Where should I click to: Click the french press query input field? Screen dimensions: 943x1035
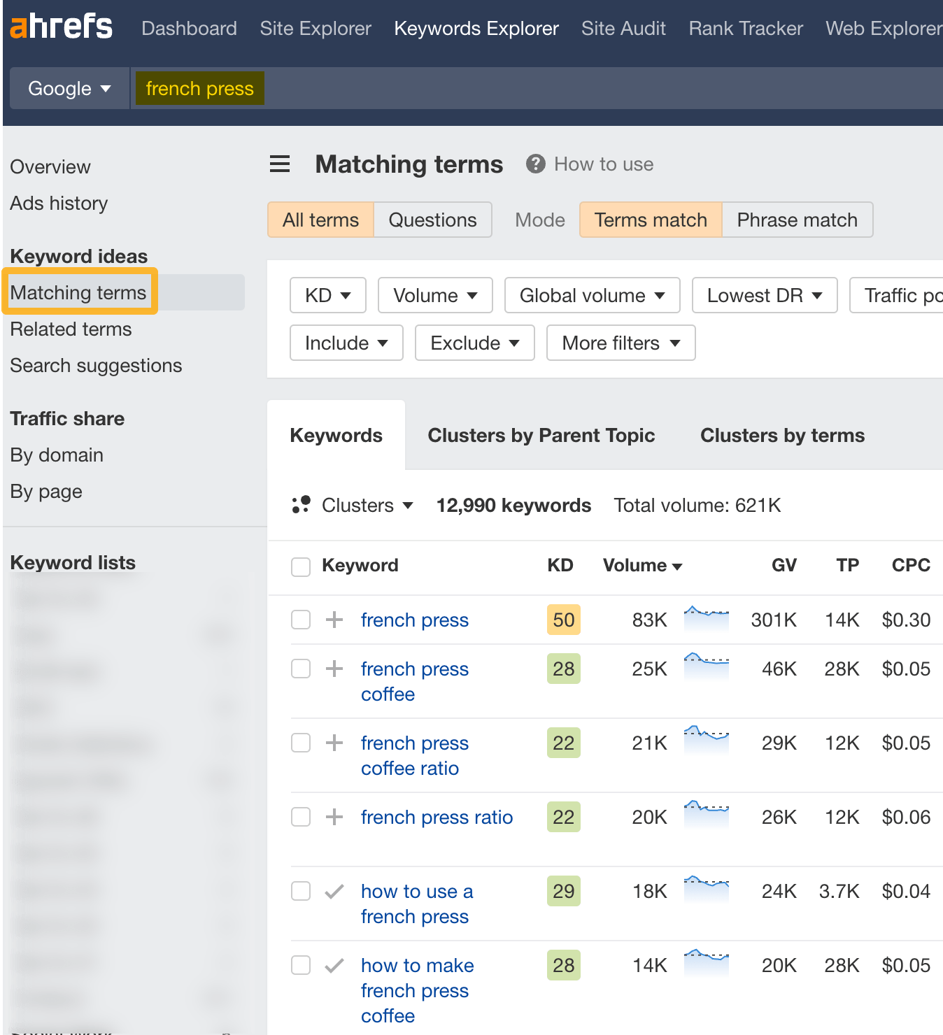click(199, 88)
